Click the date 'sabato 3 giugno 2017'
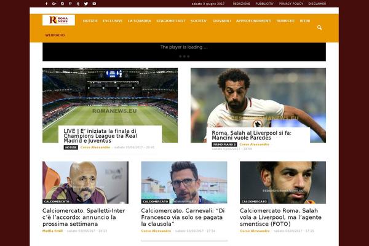The height and width of the screenshot is (246, 369). (x=208, y=4)
